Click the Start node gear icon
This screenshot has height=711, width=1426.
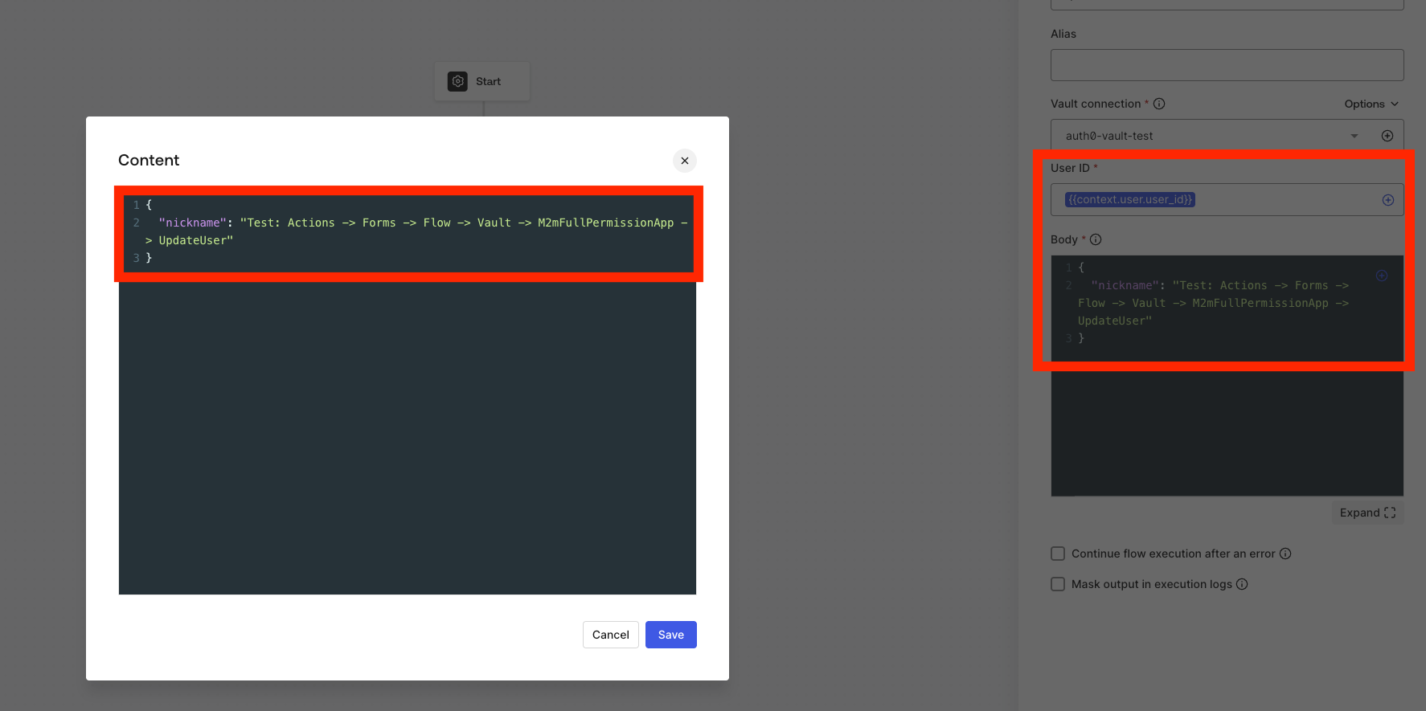tap(457, 81)
